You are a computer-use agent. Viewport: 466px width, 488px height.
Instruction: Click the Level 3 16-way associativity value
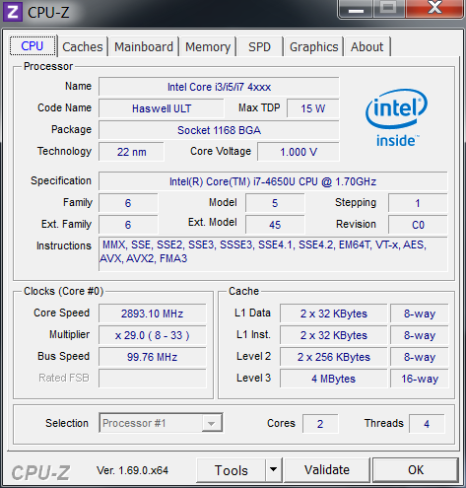(420, 379)
